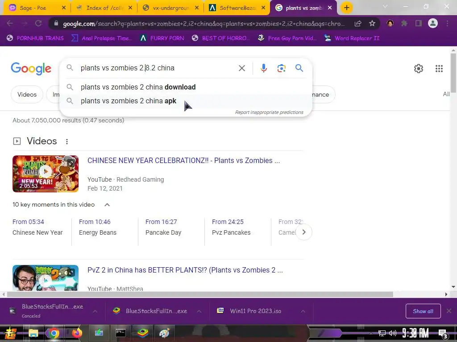Open Google settings gear
Screen dimensions: 457x342
pyautogui.click(x=419, y=69)
